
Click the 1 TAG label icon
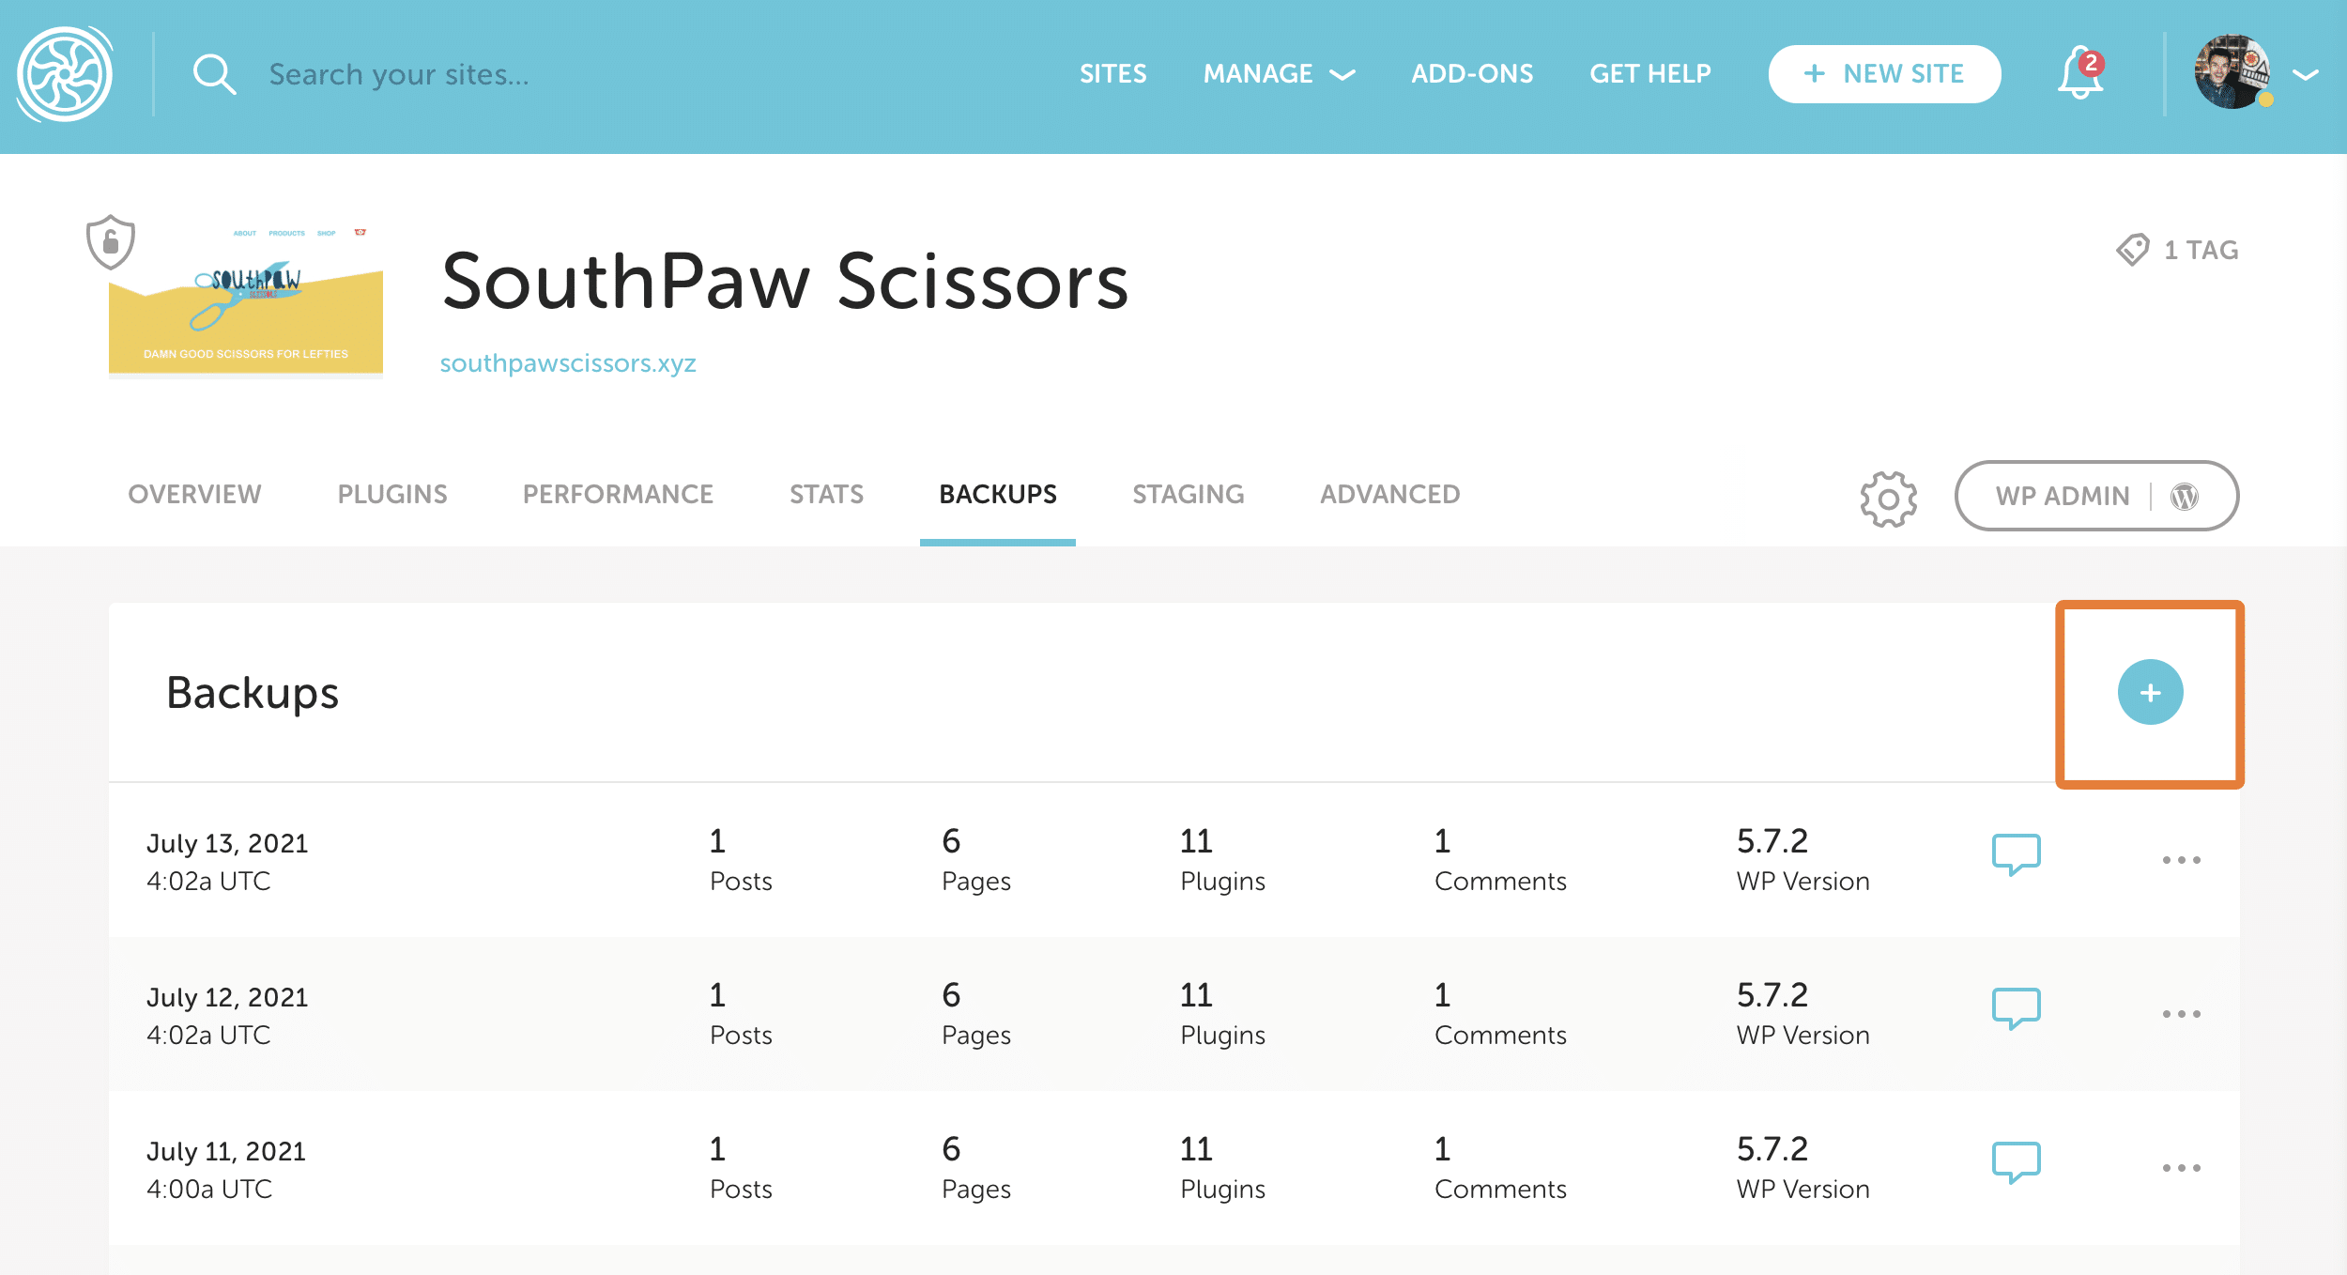[x=2133, y=250]
